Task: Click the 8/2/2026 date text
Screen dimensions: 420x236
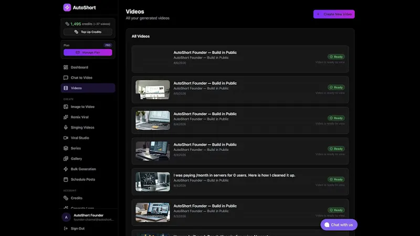Action: coord(180,216)
